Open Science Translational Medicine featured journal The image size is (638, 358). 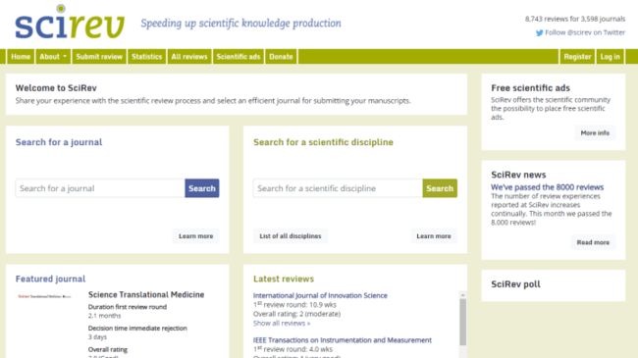[x=146, y=294]
